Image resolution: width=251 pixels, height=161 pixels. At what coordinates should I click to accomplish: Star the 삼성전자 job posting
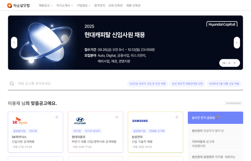tap(177, 117)
